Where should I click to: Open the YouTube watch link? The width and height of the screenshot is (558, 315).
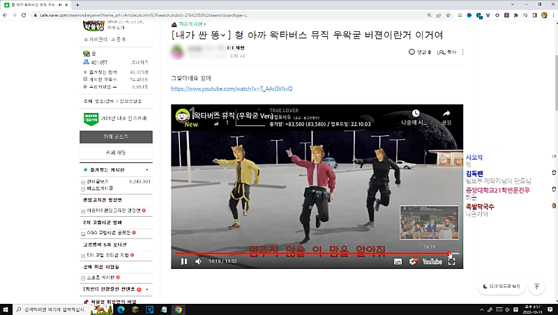(x=232, y=89)
